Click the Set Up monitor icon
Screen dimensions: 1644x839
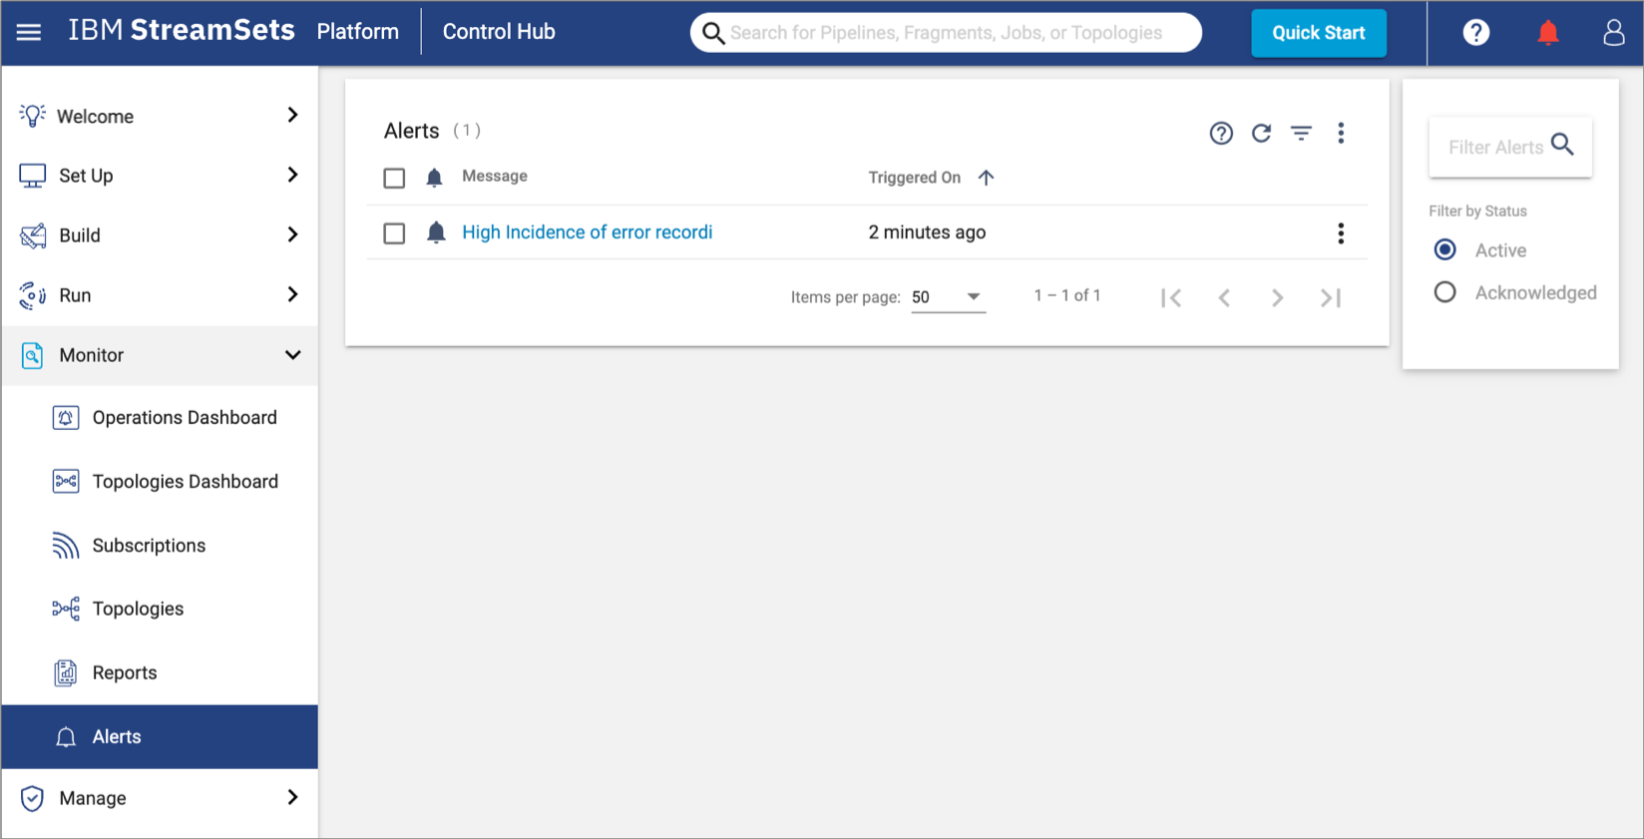[32, 176]
